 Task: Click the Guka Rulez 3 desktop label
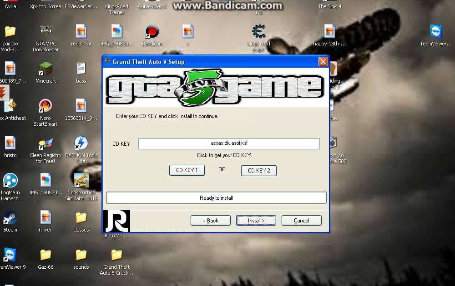[x=152, y=6]
